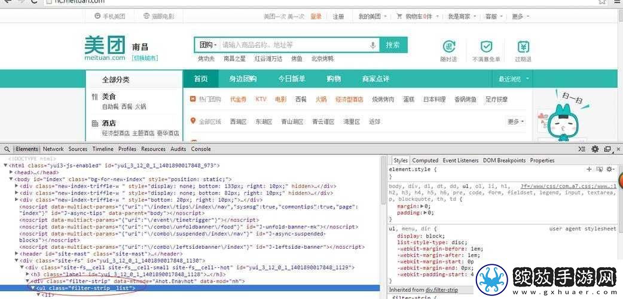Expand the header site-mast node
The width and height of the screenshot is (623, 299).
point(16,254)
